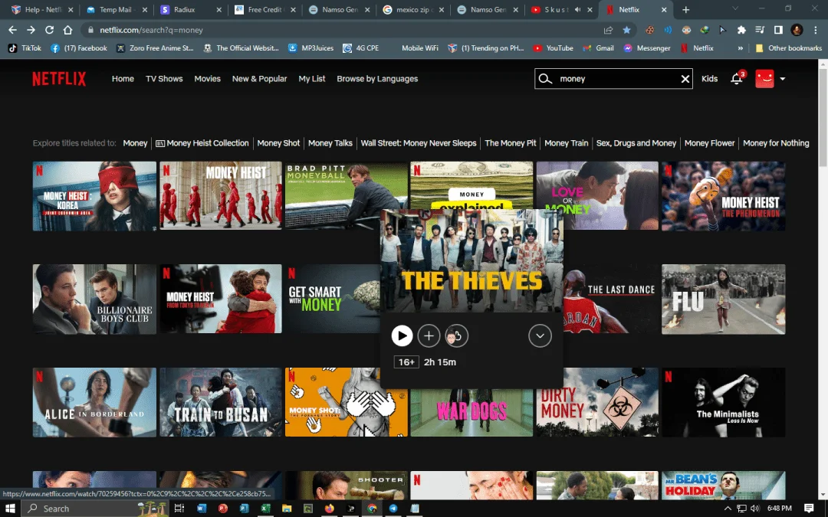
Task: Clear the money search query
Action: pyautogui.click(x=685, y=79)
